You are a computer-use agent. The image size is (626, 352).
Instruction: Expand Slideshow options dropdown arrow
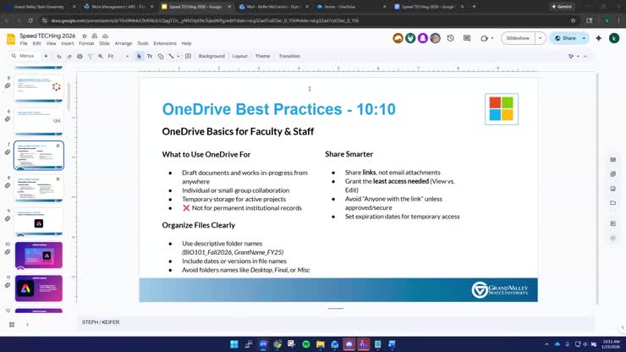[x=541, y=38]
